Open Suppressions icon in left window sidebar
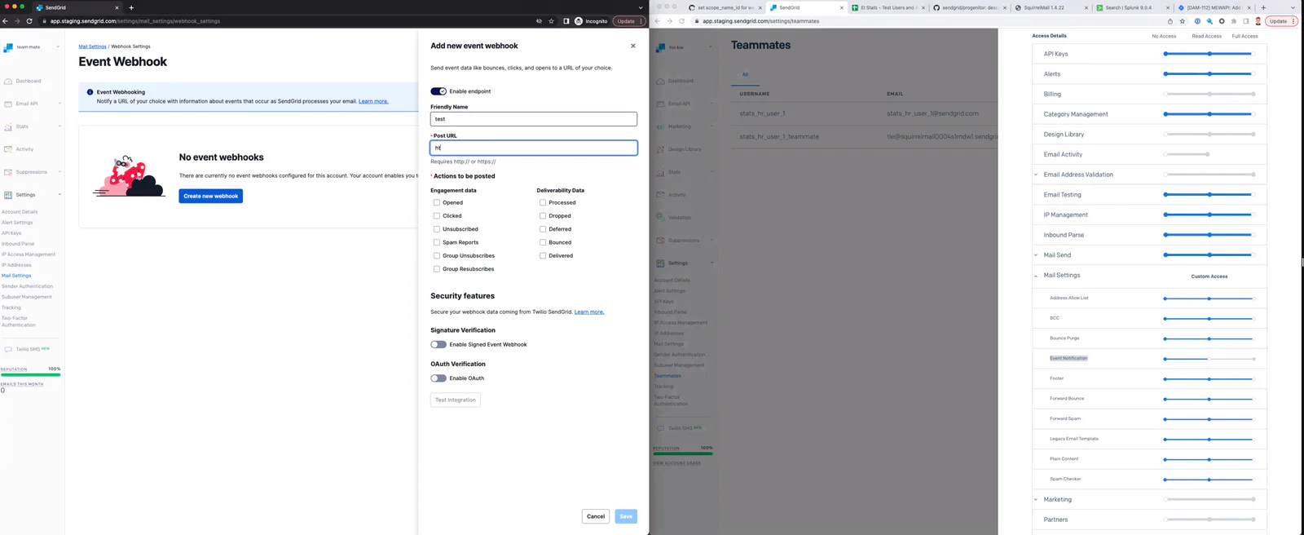The width and height of the screenshot is (1304, 535). coord(8,172)
